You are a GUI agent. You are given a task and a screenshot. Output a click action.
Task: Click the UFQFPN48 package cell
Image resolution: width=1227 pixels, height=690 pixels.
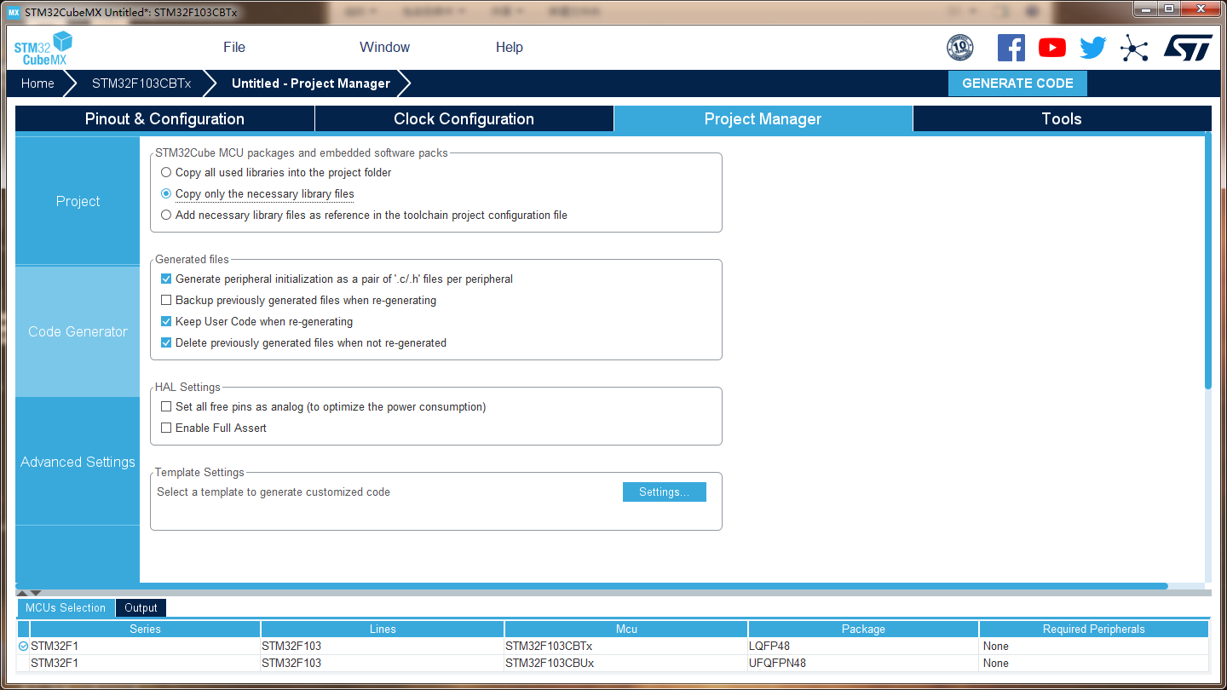tap(863, 664)
